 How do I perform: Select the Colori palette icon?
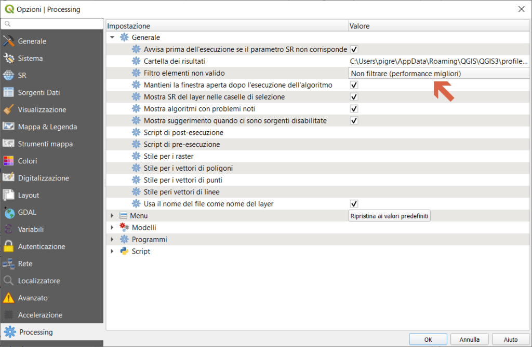9,161
